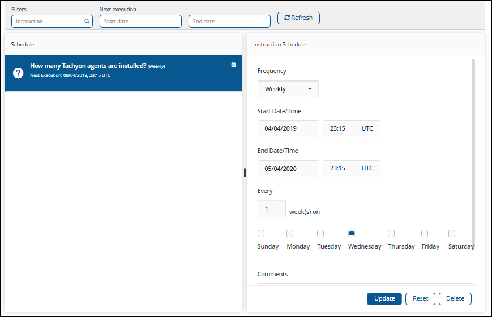Uncheck the Wednesday checkbox
The image size is (492, 317).
352,233
